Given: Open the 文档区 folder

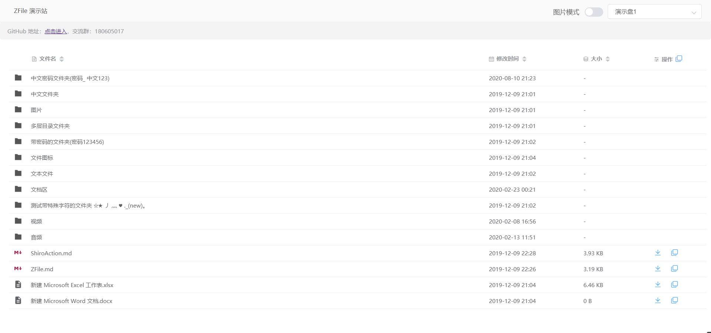Looking at the screenshot, I should [39, 190].
